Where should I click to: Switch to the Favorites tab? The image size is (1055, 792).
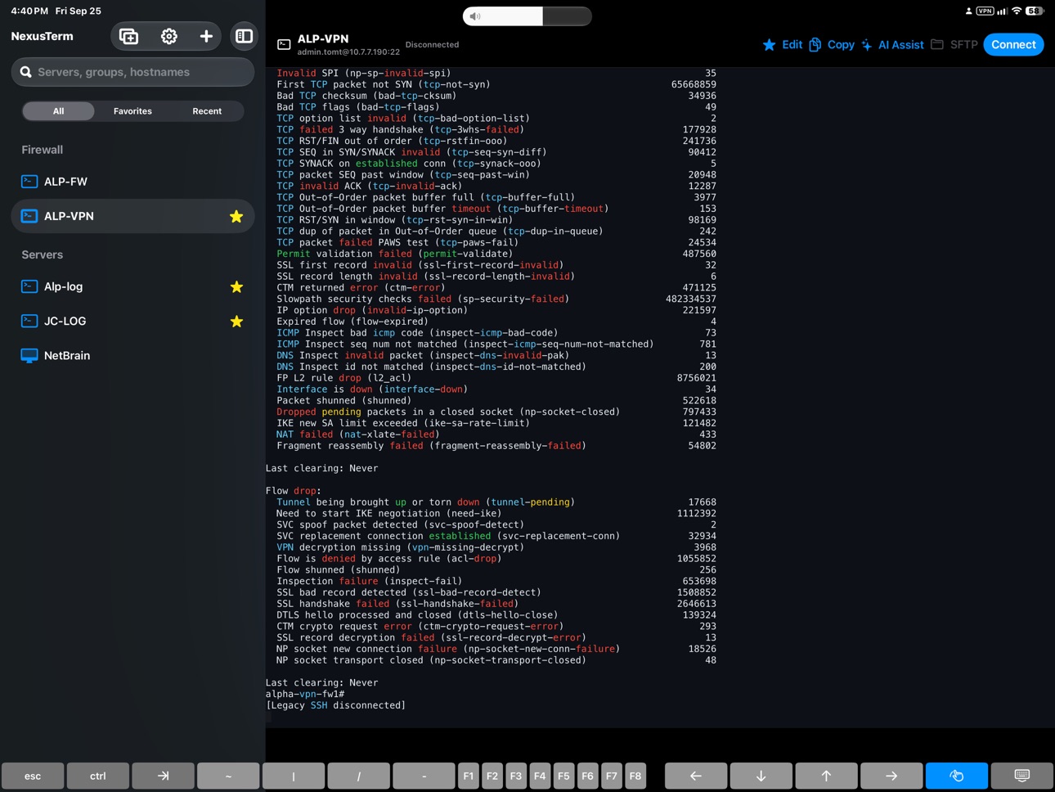click(x=132, y=111)
